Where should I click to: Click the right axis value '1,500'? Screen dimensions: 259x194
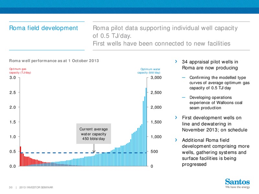156,122
